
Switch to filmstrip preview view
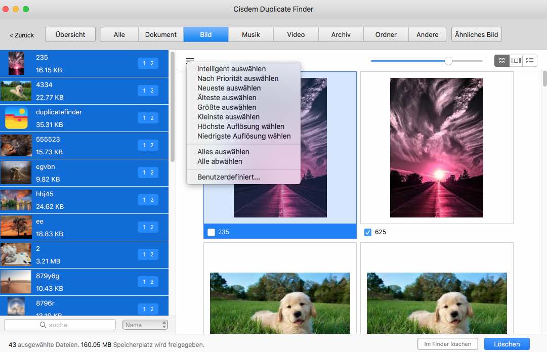point(516,61)
